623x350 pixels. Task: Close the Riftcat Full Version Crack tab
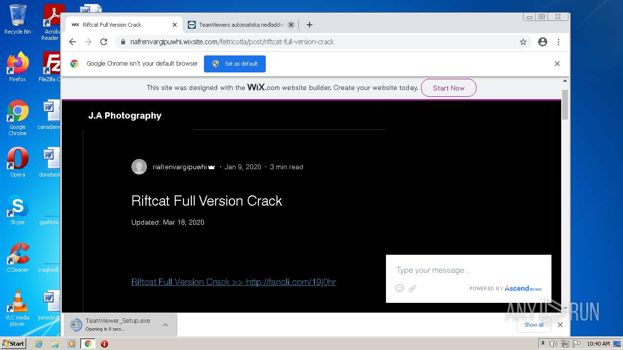point(175,25)
